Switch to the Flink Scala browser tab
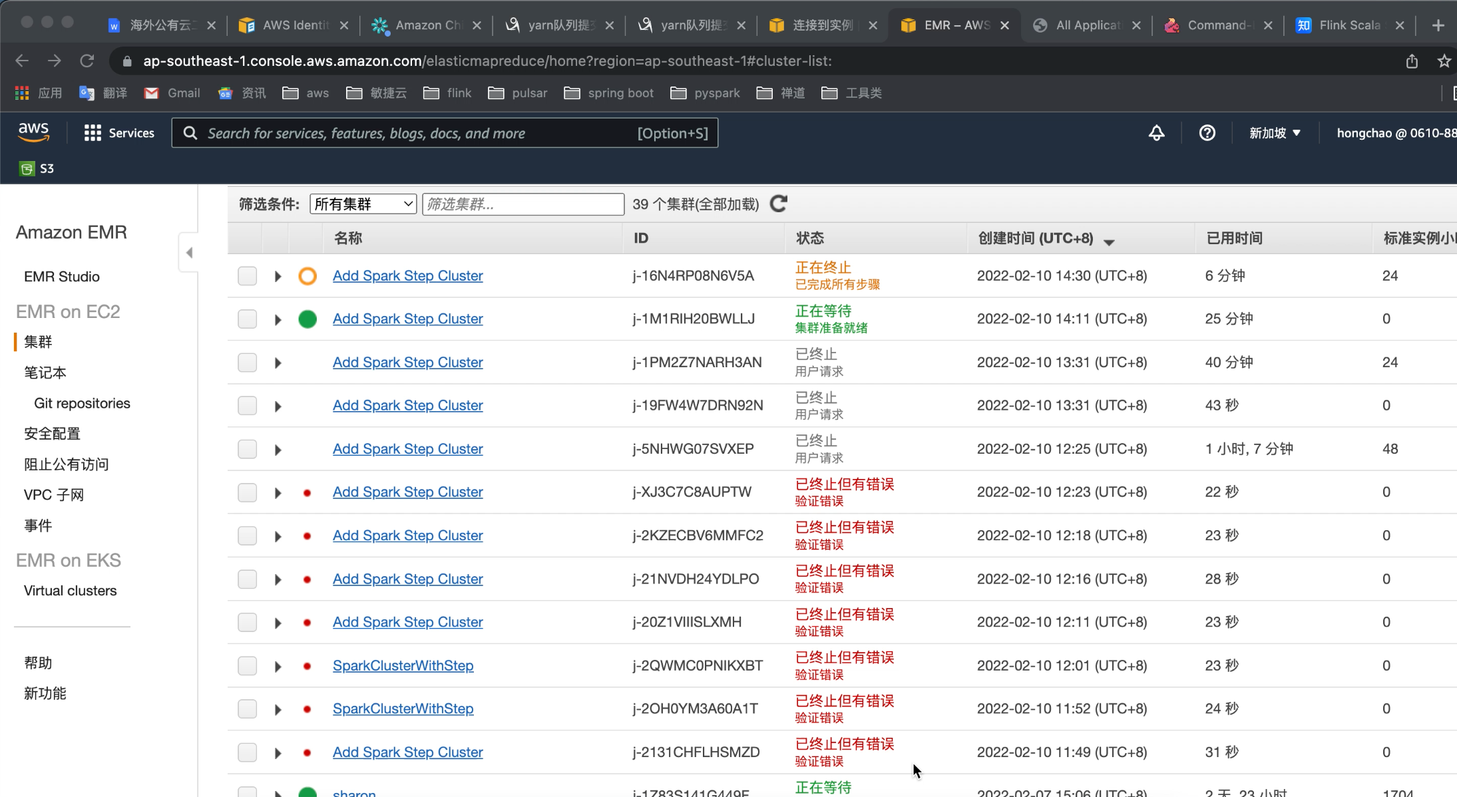1457x797 pixels. coord(1349,25)
